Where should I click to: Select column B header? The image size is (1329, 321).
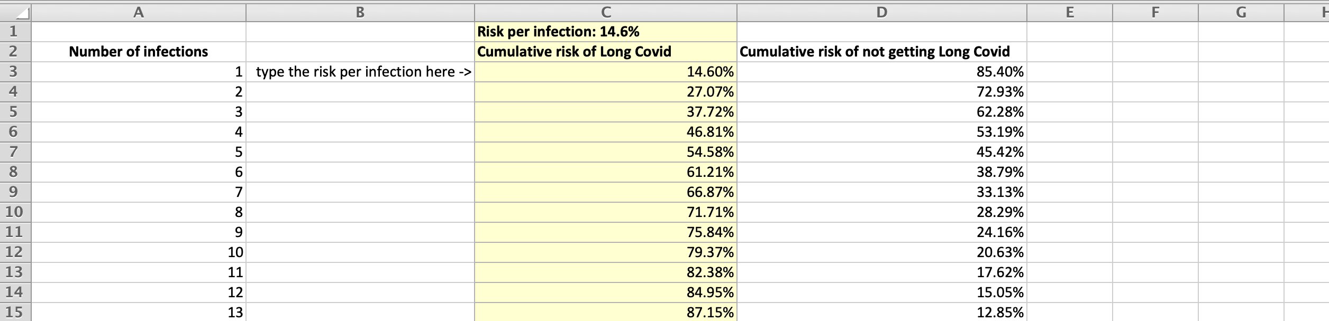360,12
